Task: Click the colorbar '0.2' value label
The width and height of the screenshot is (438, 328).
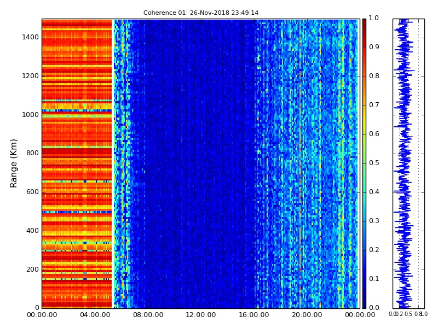Action: pyautogui.click(x=374, y=250)
